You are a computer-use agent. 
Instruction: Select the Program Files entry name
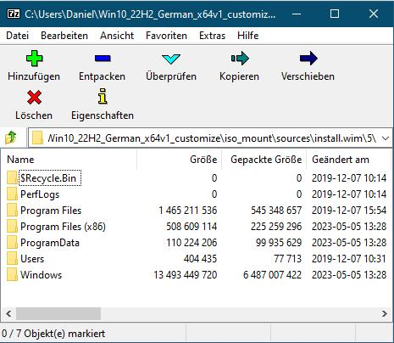tap(51, 211)
